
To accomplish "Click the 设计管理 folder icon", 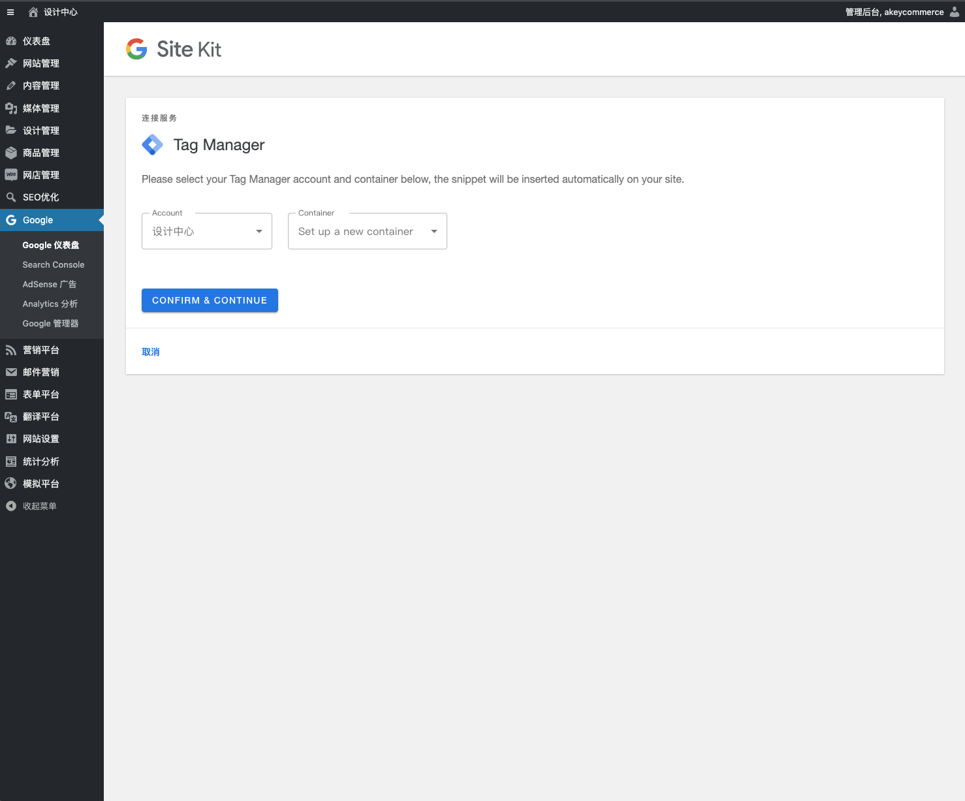I will [x=11, y=131].
